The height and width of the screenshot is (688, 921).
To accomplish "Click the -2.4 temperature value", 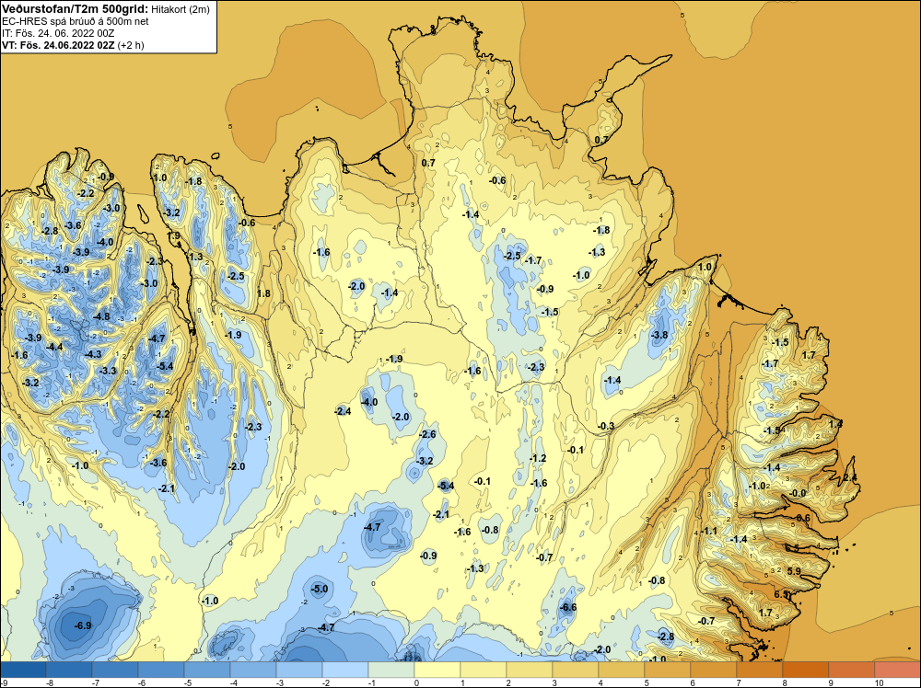I will 343,411.
